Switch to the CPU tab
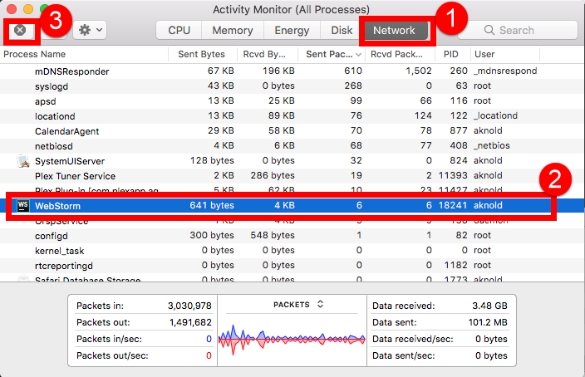585x377 pixels. click(179, 30)
